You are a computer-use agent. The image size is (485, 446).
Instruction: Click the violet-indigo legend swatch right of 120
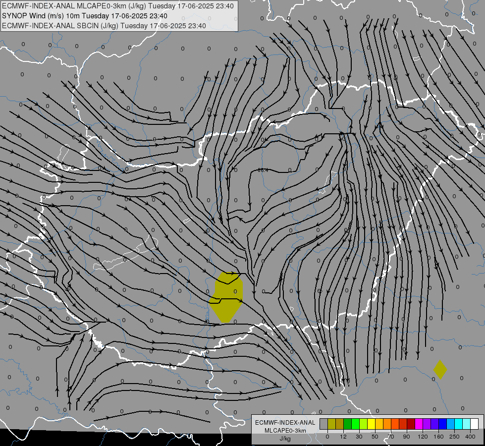[435, 424]
